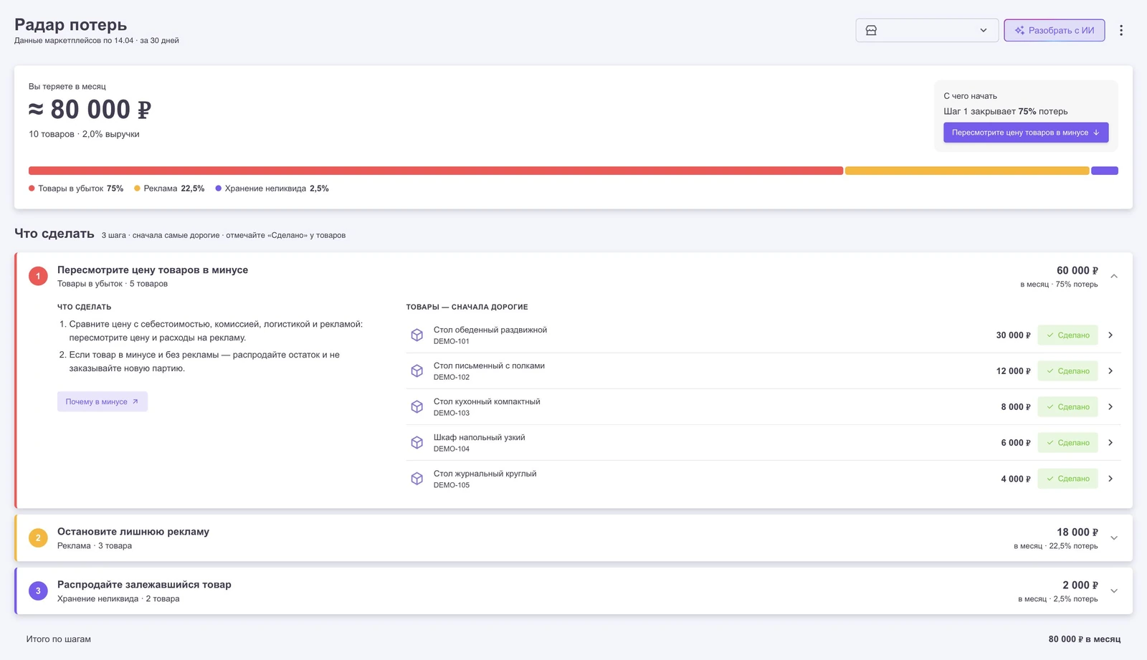Viewport: 1147px width, 660px height.
Task: Open the three-dot more options menu
Action: click(1121, 30)
